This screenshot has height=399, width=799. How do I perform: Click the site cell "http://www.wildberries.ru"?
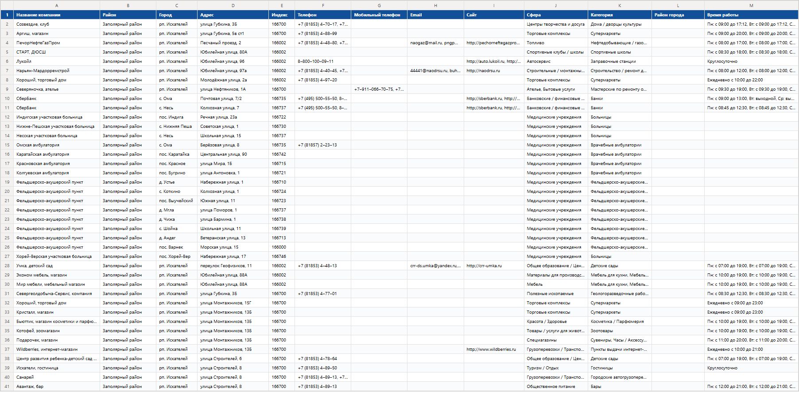(494, 349)
